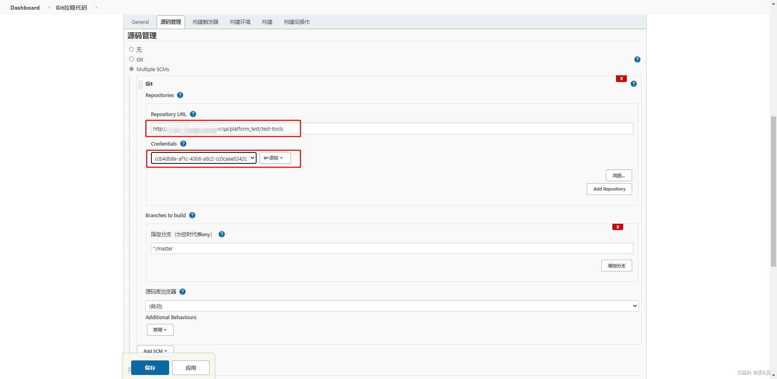
Task: Switch to the 构建后操作 tab
Action: pyautogui.click(x=297, y=22)
